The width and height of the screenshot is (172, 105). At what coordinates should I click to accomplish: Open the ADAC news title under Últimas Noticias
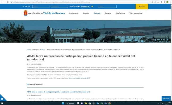point(58,92)
